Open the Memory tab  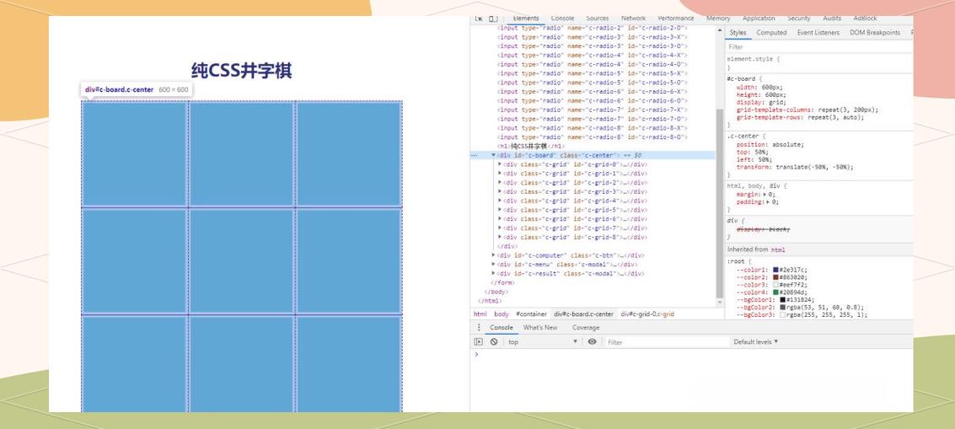718,19
